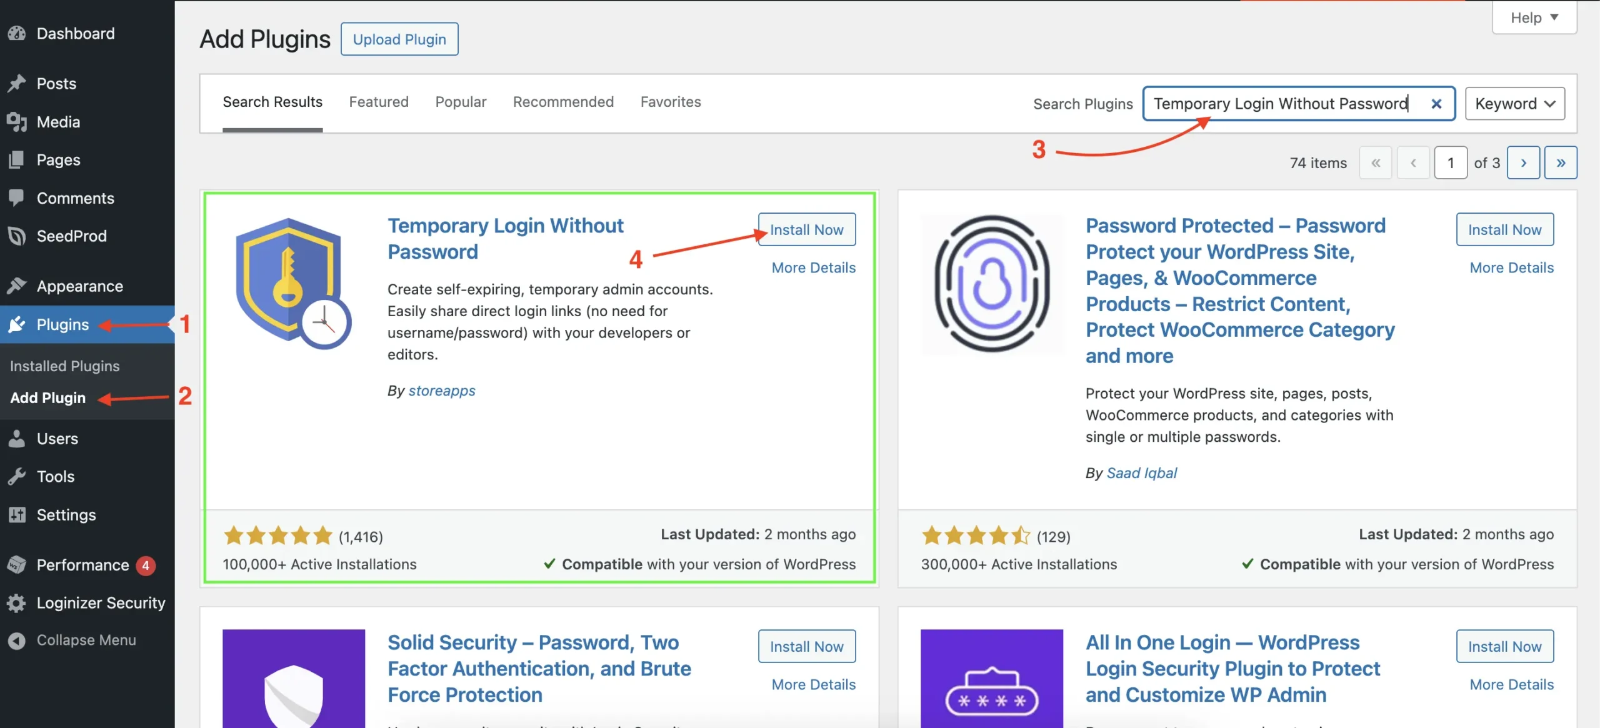Open the storeapps author link
1600x728 pixels.
[442, 391]
